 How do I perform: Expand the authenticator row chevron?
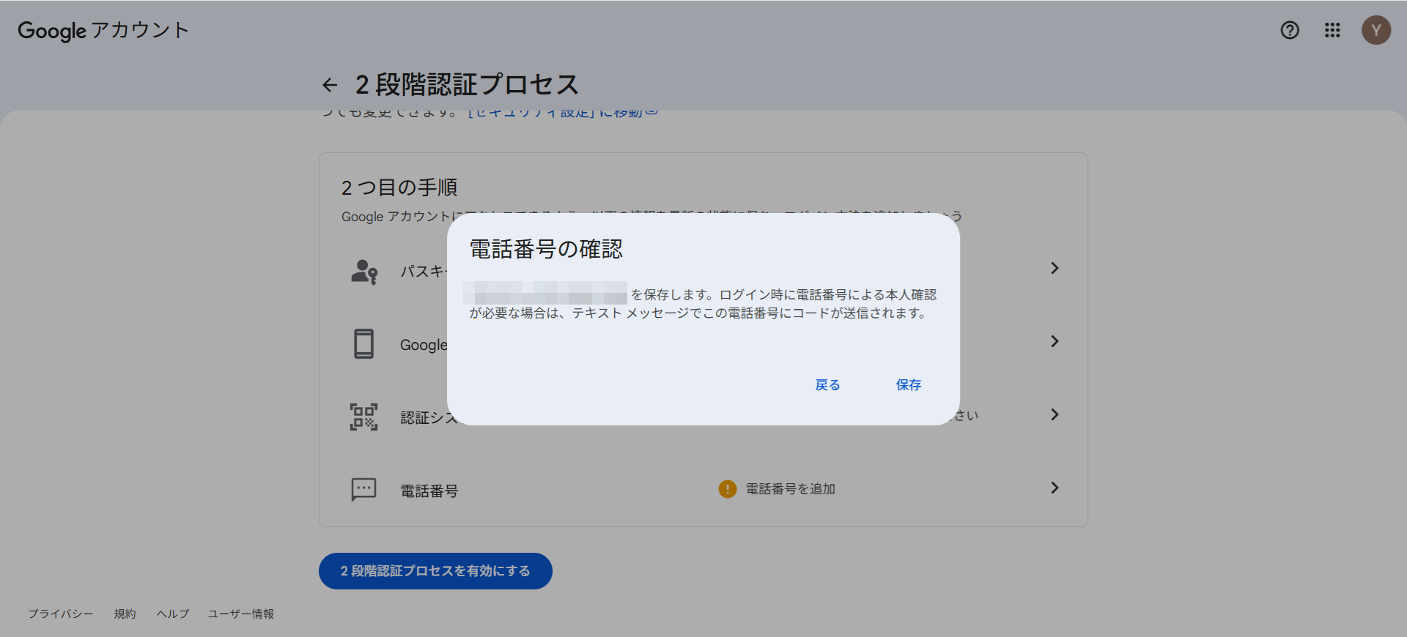pos(1054,414)
